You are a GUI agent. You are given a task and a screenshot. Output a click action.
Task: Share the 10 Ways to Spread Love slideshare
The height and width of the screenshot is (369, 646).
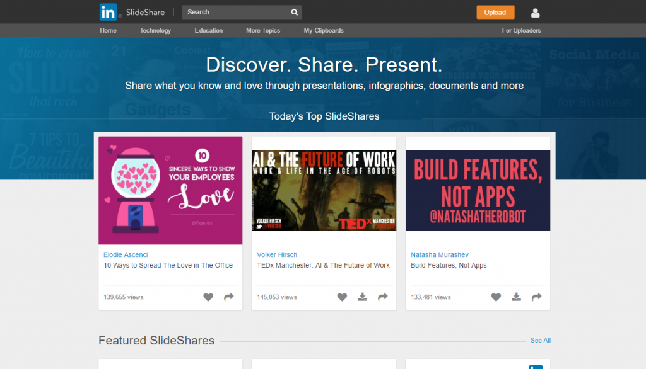228,297
